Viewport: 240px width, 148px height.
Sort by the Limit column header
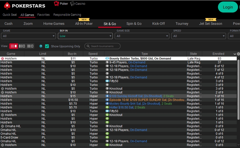43,54
